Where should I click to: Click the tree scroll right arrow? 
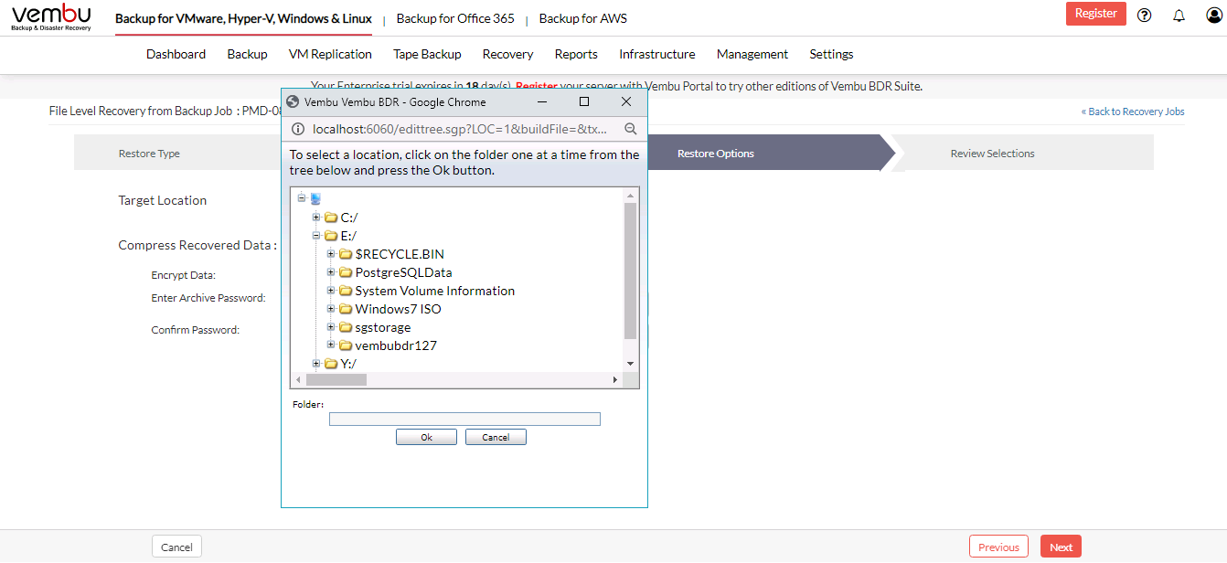pos(615,379)
